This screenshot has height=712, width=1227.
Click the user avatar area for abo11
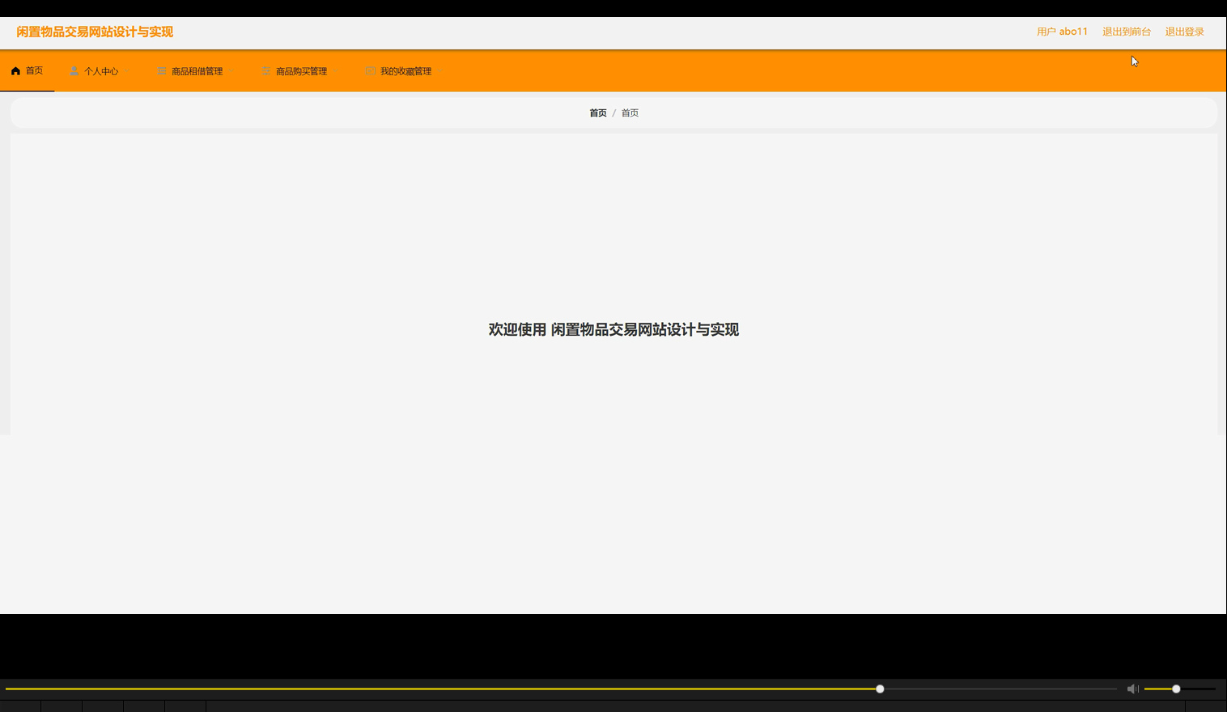(1063, 32)
